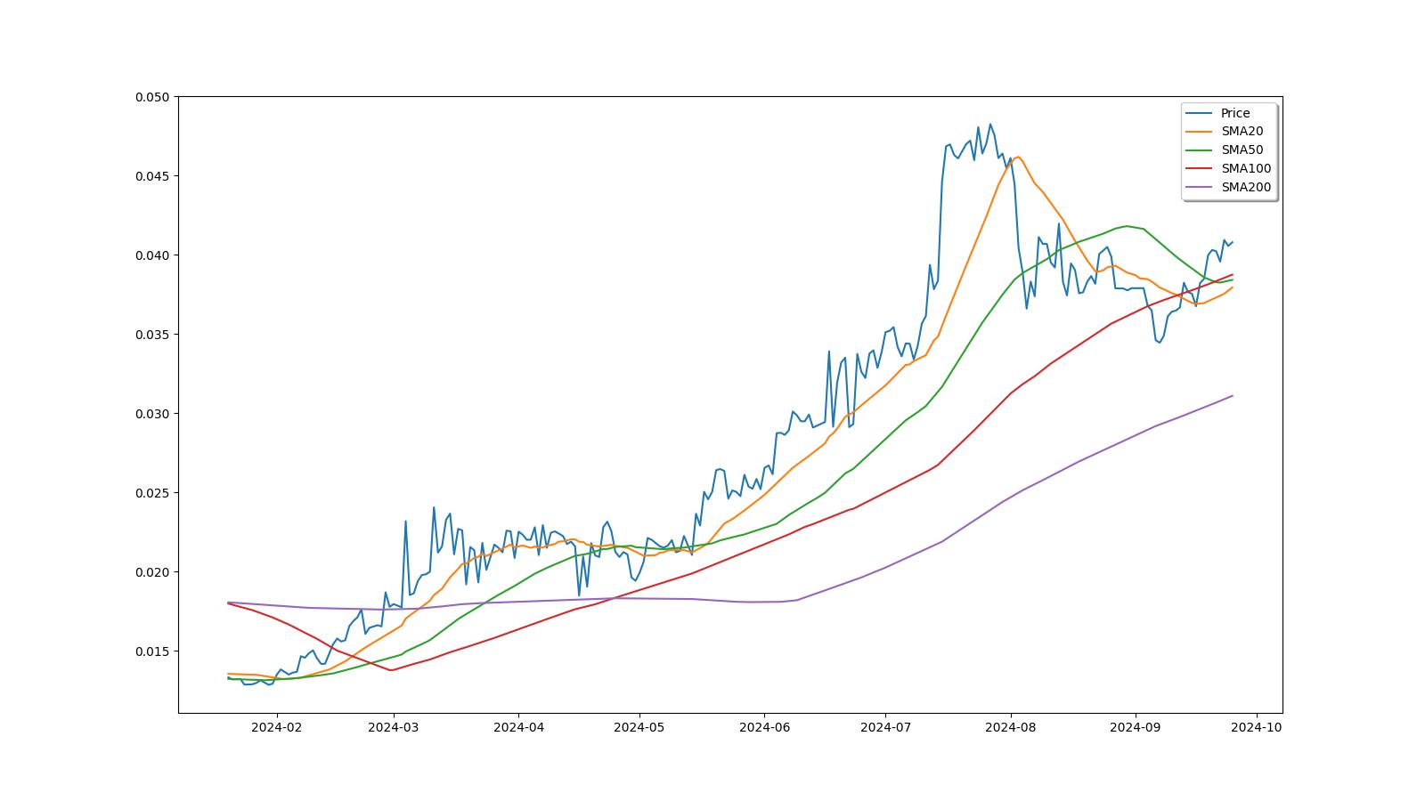Click the 0.025 y-axis tick label
Viewport: 1425px width, 801px height.
152,493
